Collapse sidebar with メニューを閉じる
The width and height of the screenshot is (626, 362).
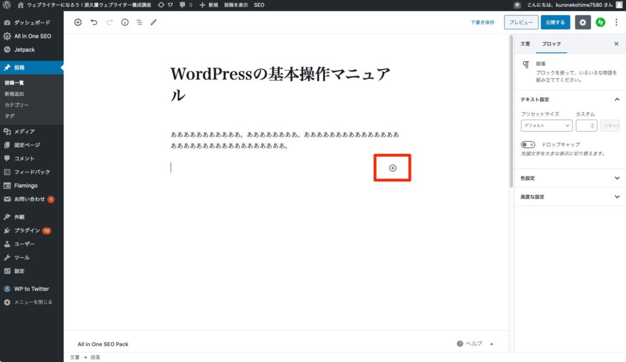pyautogui.click(x=32, y=302)
